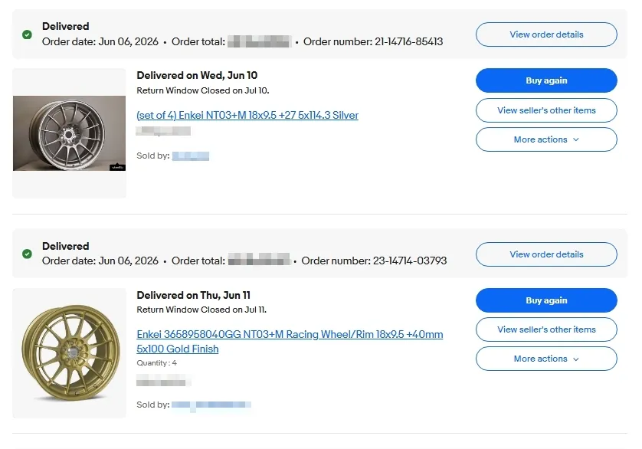Screen dimensions: 642x449
Task: Click the gold wheel product thumbnail
Action: coord(70,352)
